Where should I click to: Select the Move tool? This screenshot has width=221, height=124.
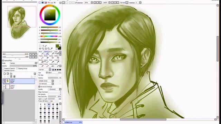click(40, 49)
